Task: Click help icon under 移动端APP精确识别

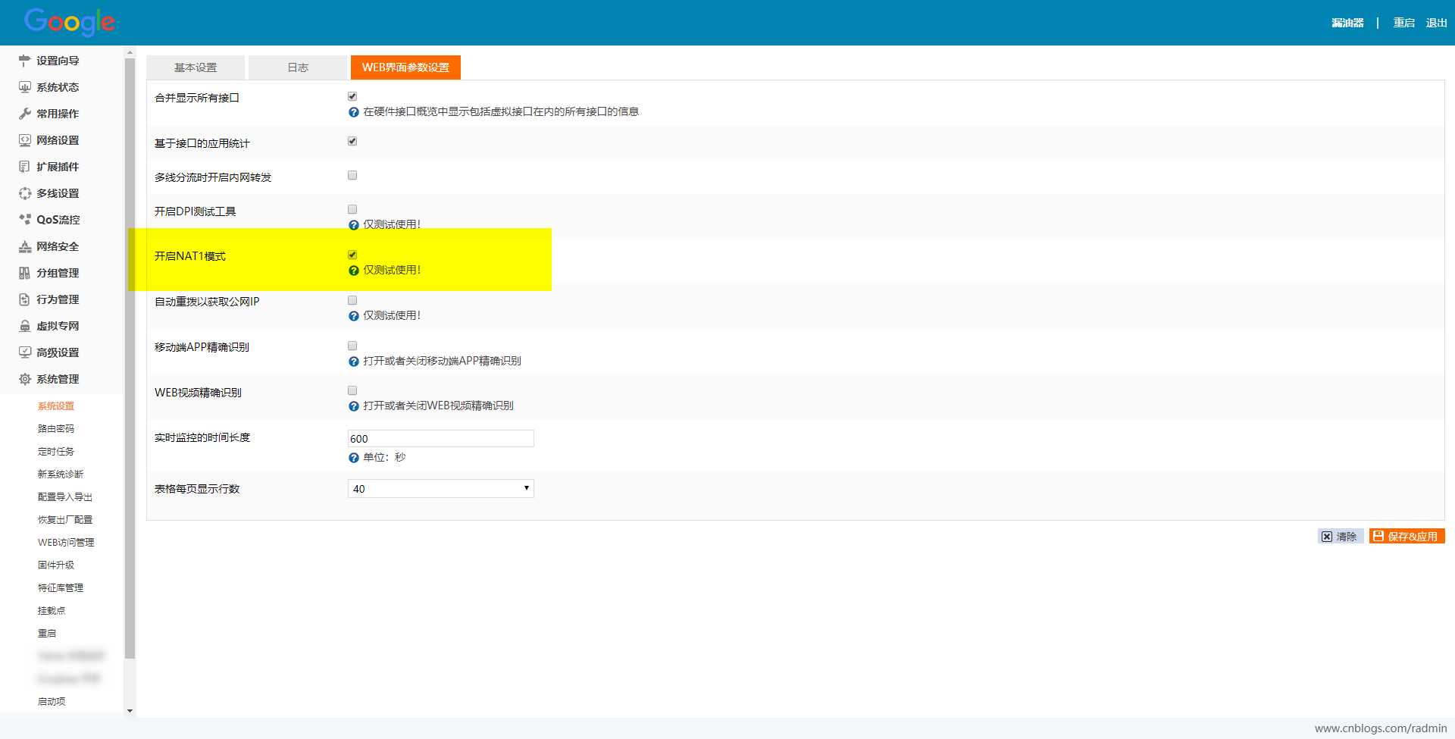Action: tap(353, 362)
